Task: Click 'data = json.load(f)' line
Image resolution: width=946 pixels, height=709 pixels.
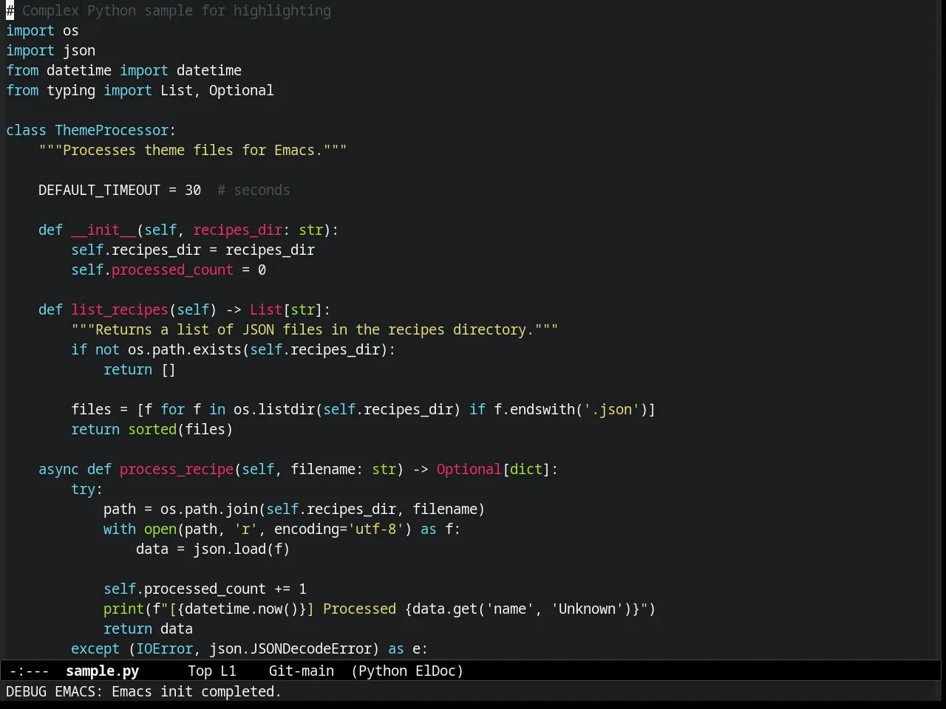Action: point(213,549)
